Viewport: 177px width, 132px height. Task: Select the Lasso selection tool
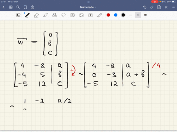63,15
